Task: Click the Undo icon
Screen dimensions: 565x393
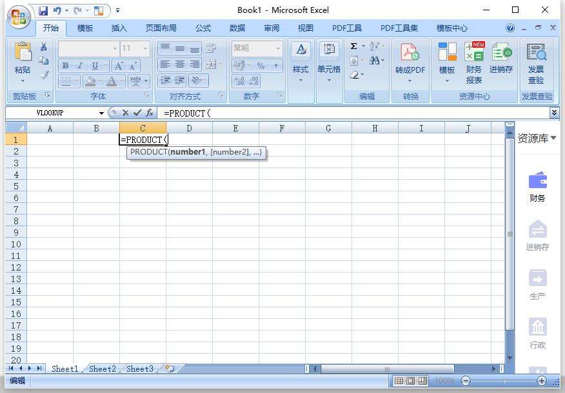Action: point(57,11)
